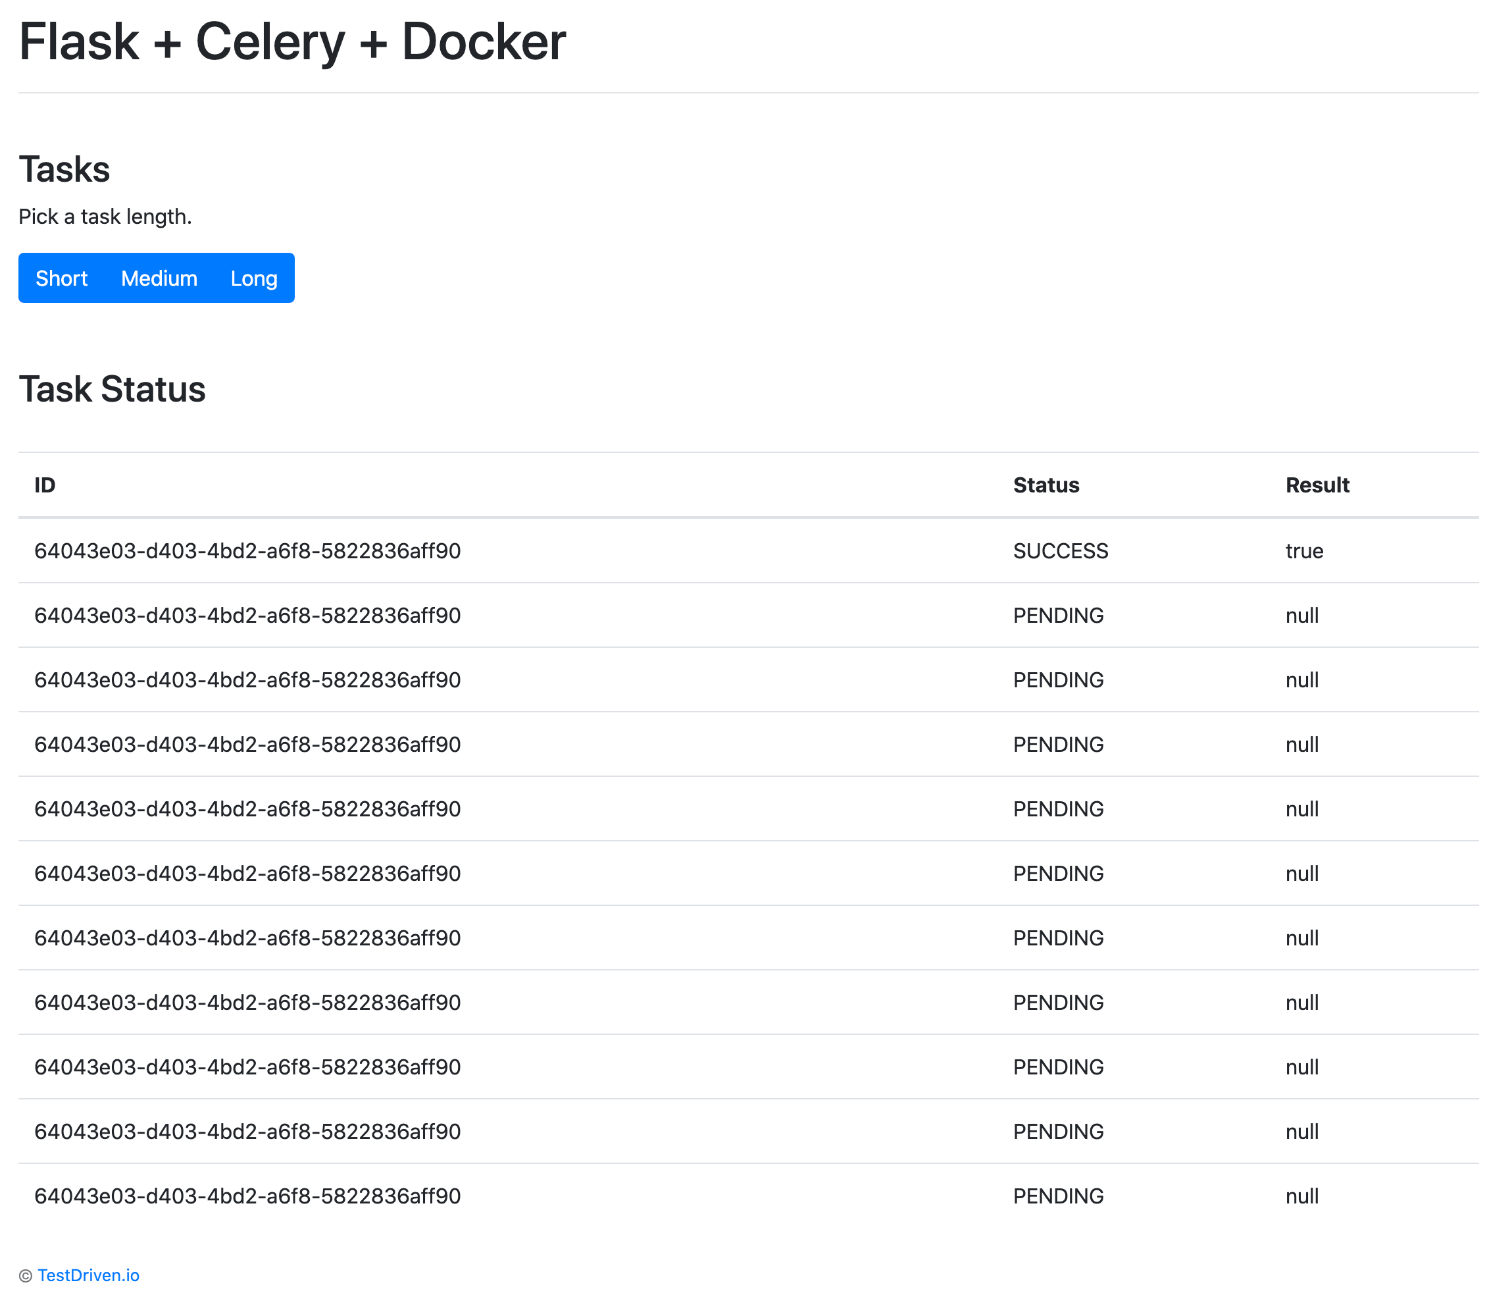Screen dimensions: 1487x1293
Task: Click the SUCCESS status text
Action: click(1060, 550)
